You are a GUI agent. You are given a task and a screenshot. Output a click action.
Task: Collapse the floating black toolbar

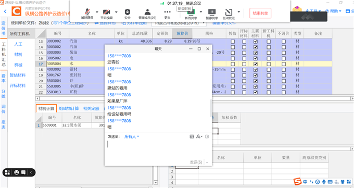point(31,172)
